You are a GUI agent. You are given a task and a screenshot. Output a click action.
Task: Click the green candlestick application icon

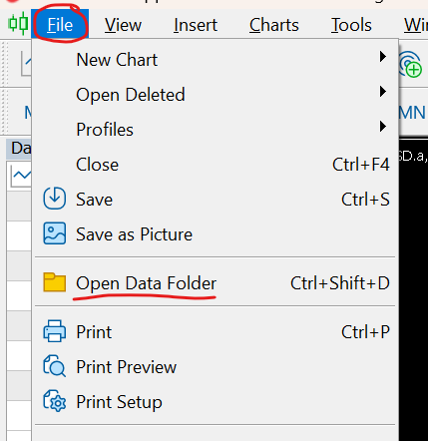point(18,23)
